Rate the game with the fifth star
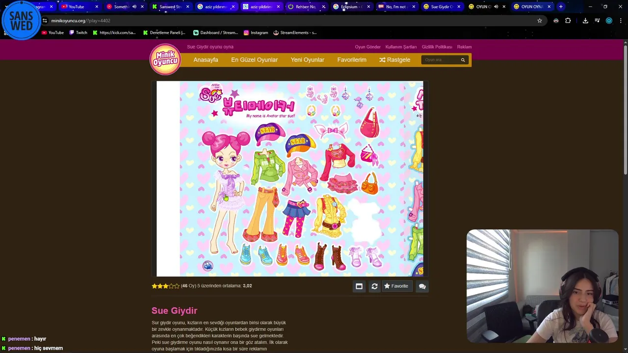 [x=177, y=286]
